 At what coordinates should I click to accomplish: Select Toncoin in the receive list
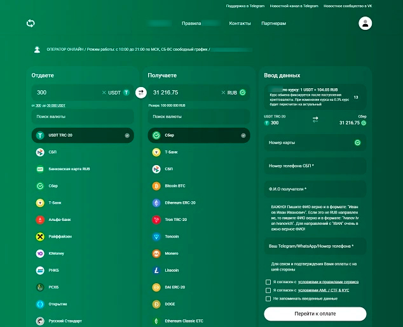click(x=199, y=236)
